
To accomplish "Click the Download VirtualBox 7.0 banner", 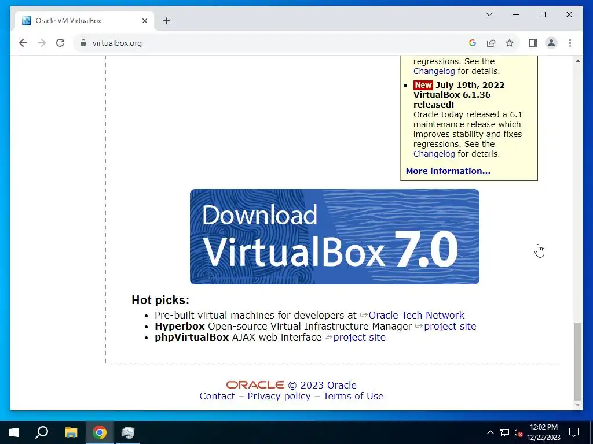I will tap(334, 236).
